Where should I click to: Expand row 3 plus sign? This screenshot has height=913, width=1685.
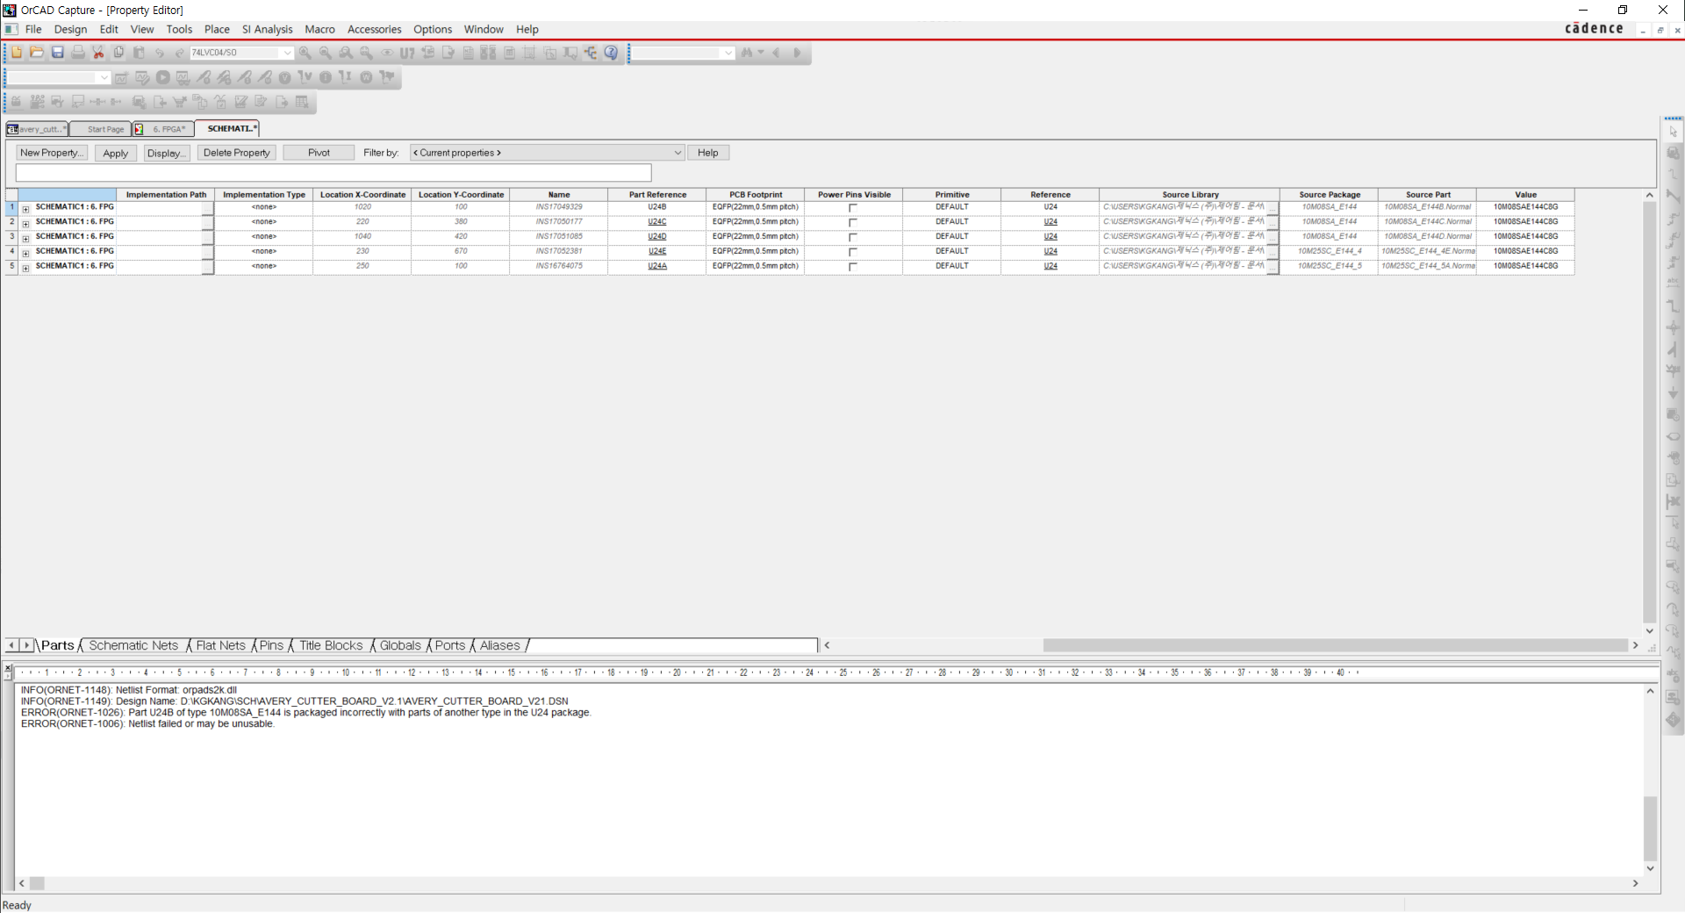pyautogui.click(x=25, y=239)
